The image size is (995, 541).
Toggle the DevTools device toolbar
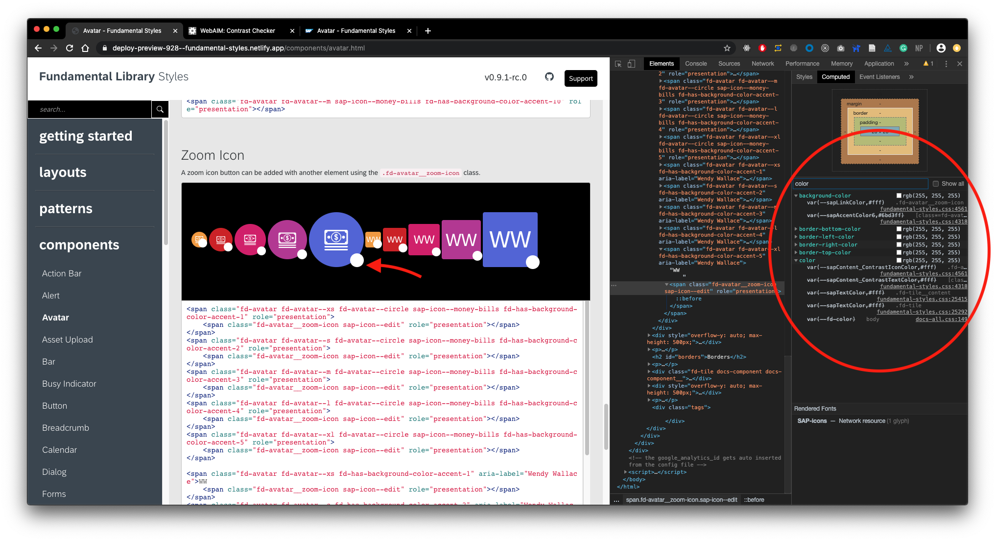pos(632,64)
